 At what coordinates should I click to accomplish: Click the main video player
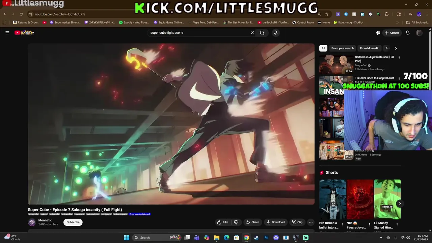(x=171, y=124)
